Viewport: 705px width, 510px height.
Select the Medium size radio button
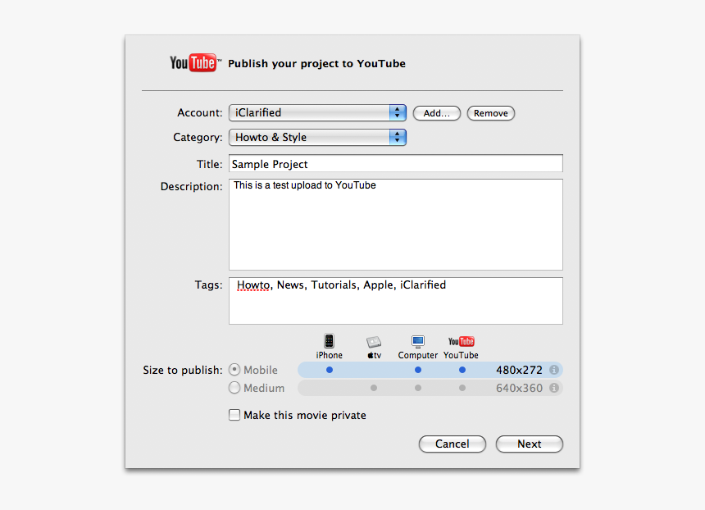point(234,388)
